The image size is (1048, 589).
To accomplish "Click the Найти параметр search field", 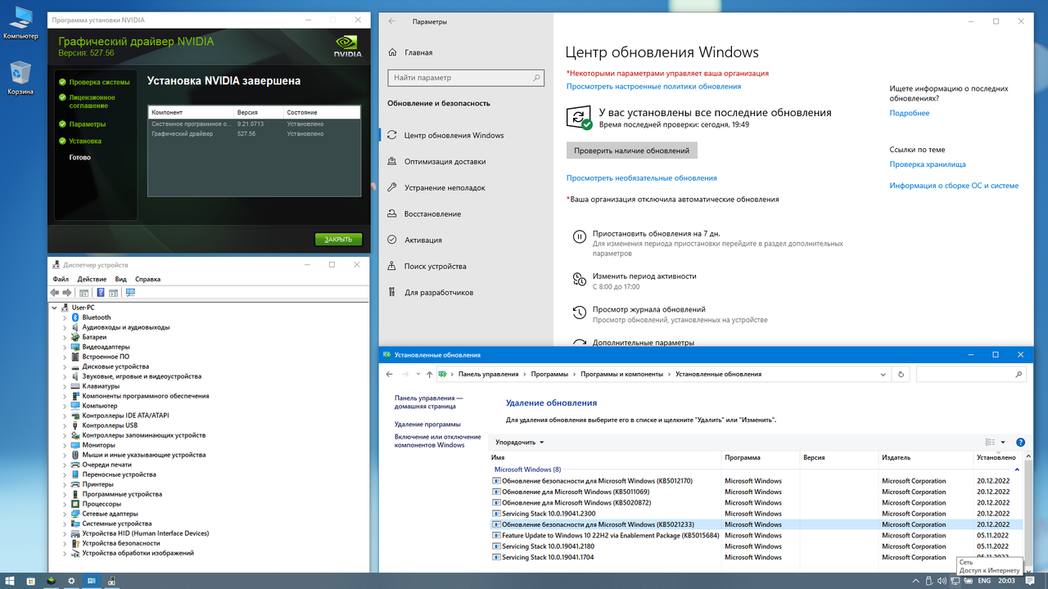I will (x=467, y=78).
